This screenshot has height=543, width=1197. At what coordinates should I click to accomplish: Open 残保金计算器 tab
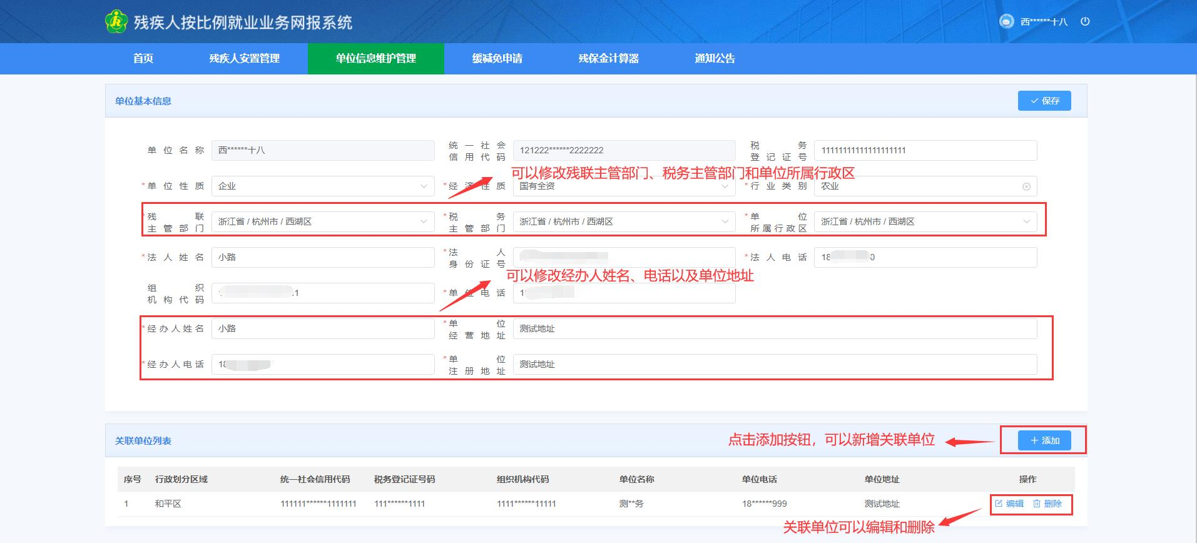pos(608,59)
